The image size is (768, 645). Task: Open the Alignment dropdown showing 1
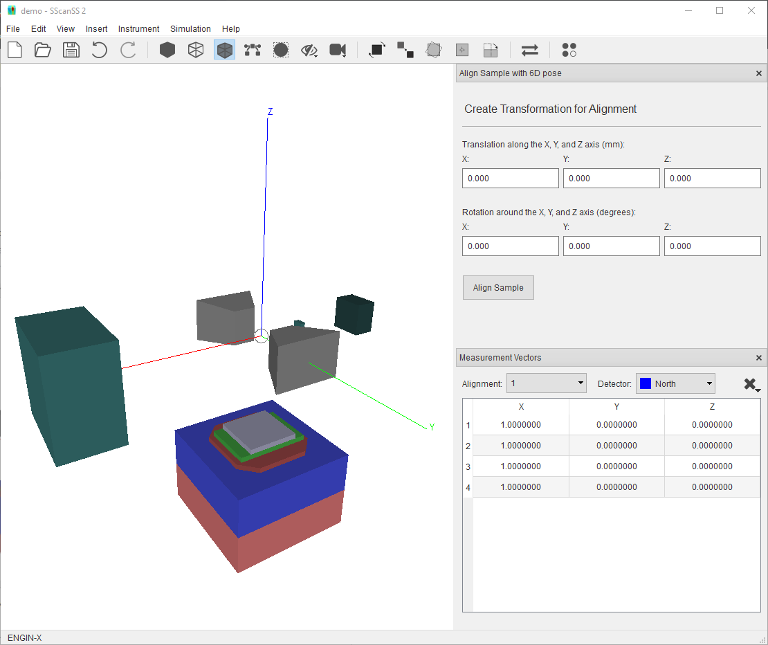pos(546,383)
